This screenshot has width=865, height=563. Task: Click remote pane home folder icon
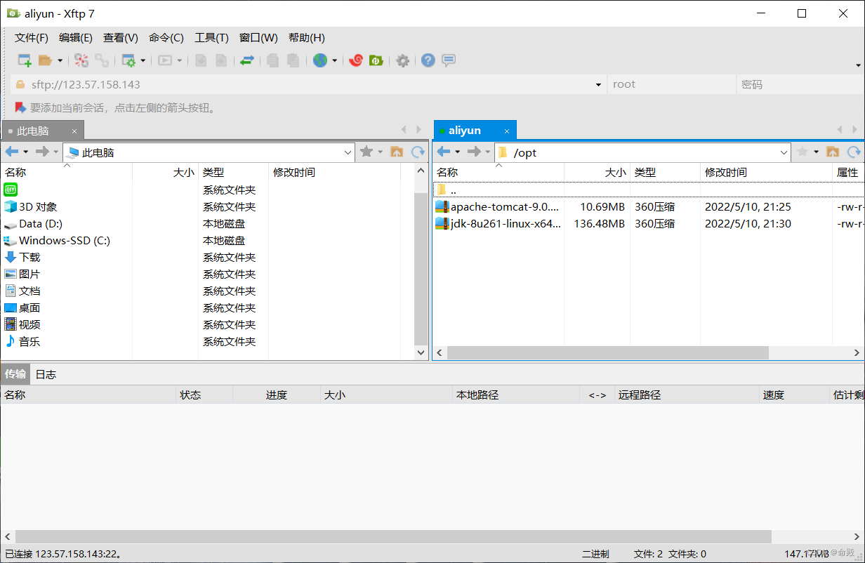tap(833, 152)
